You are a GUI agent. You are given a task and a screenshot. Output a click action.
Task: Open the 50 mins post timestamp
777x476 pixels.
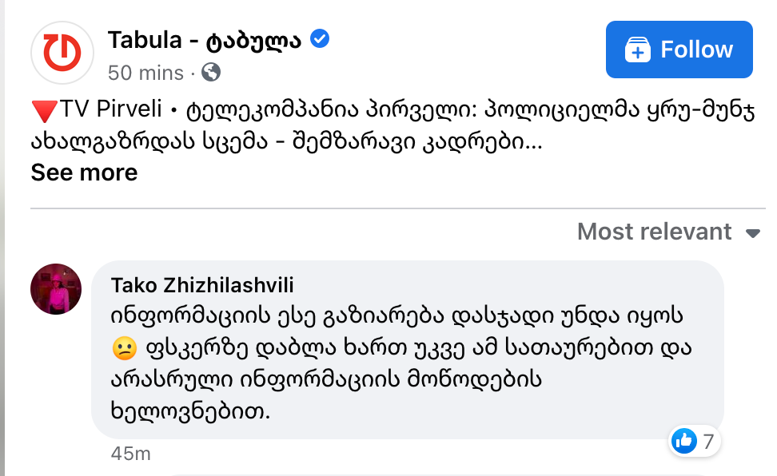(x=145, y=73)
